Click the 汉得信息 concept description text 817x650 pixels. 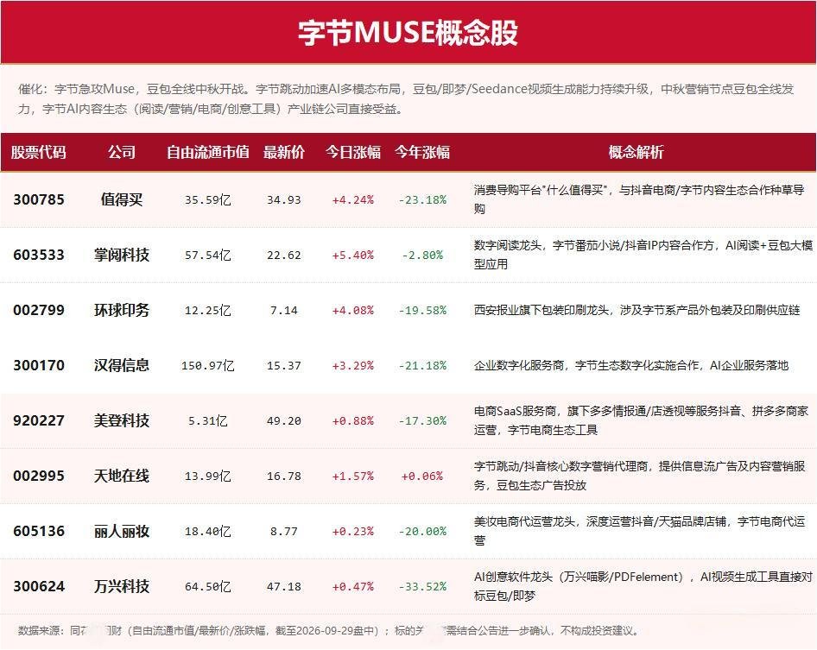tap(631, 365)
